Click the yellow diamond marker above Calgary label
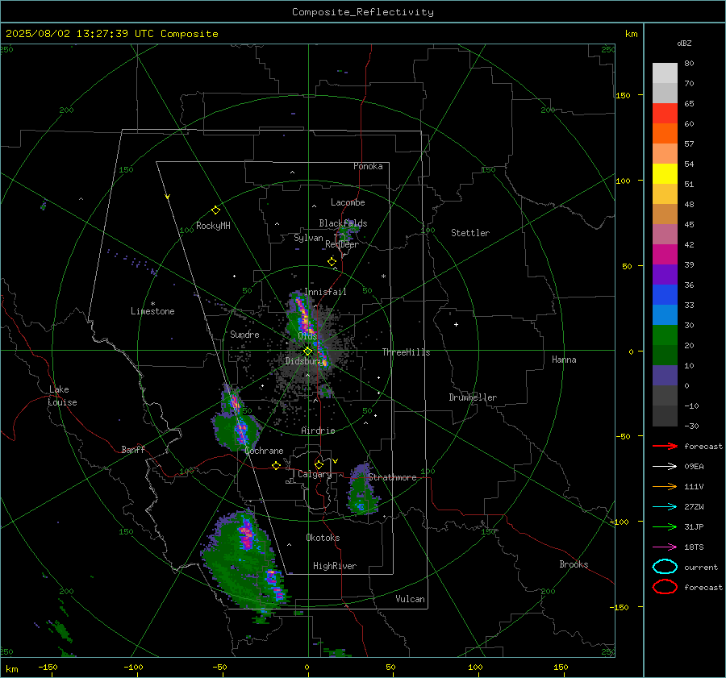This screenshot has width=726, height=678. tap(319, 464)
